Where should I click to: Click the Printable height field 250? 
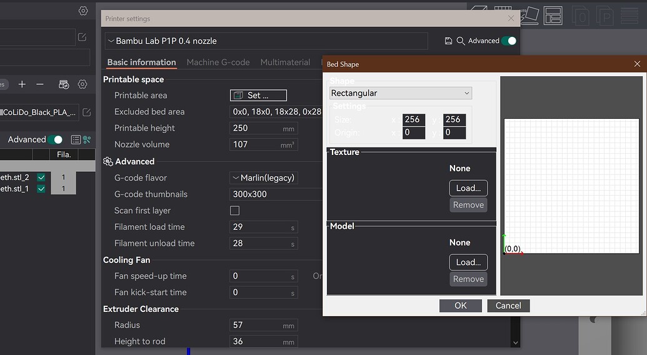263,128
